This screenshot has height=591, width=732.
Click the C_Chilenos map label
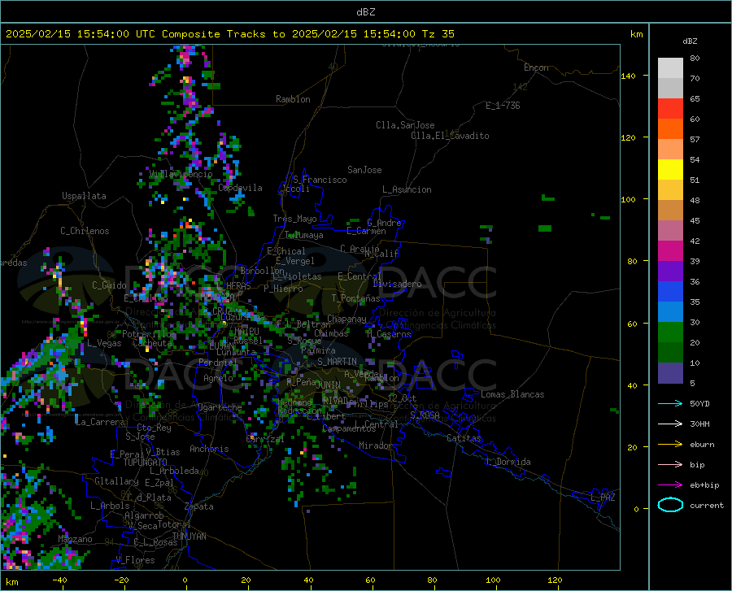click(x=85, y=231)
